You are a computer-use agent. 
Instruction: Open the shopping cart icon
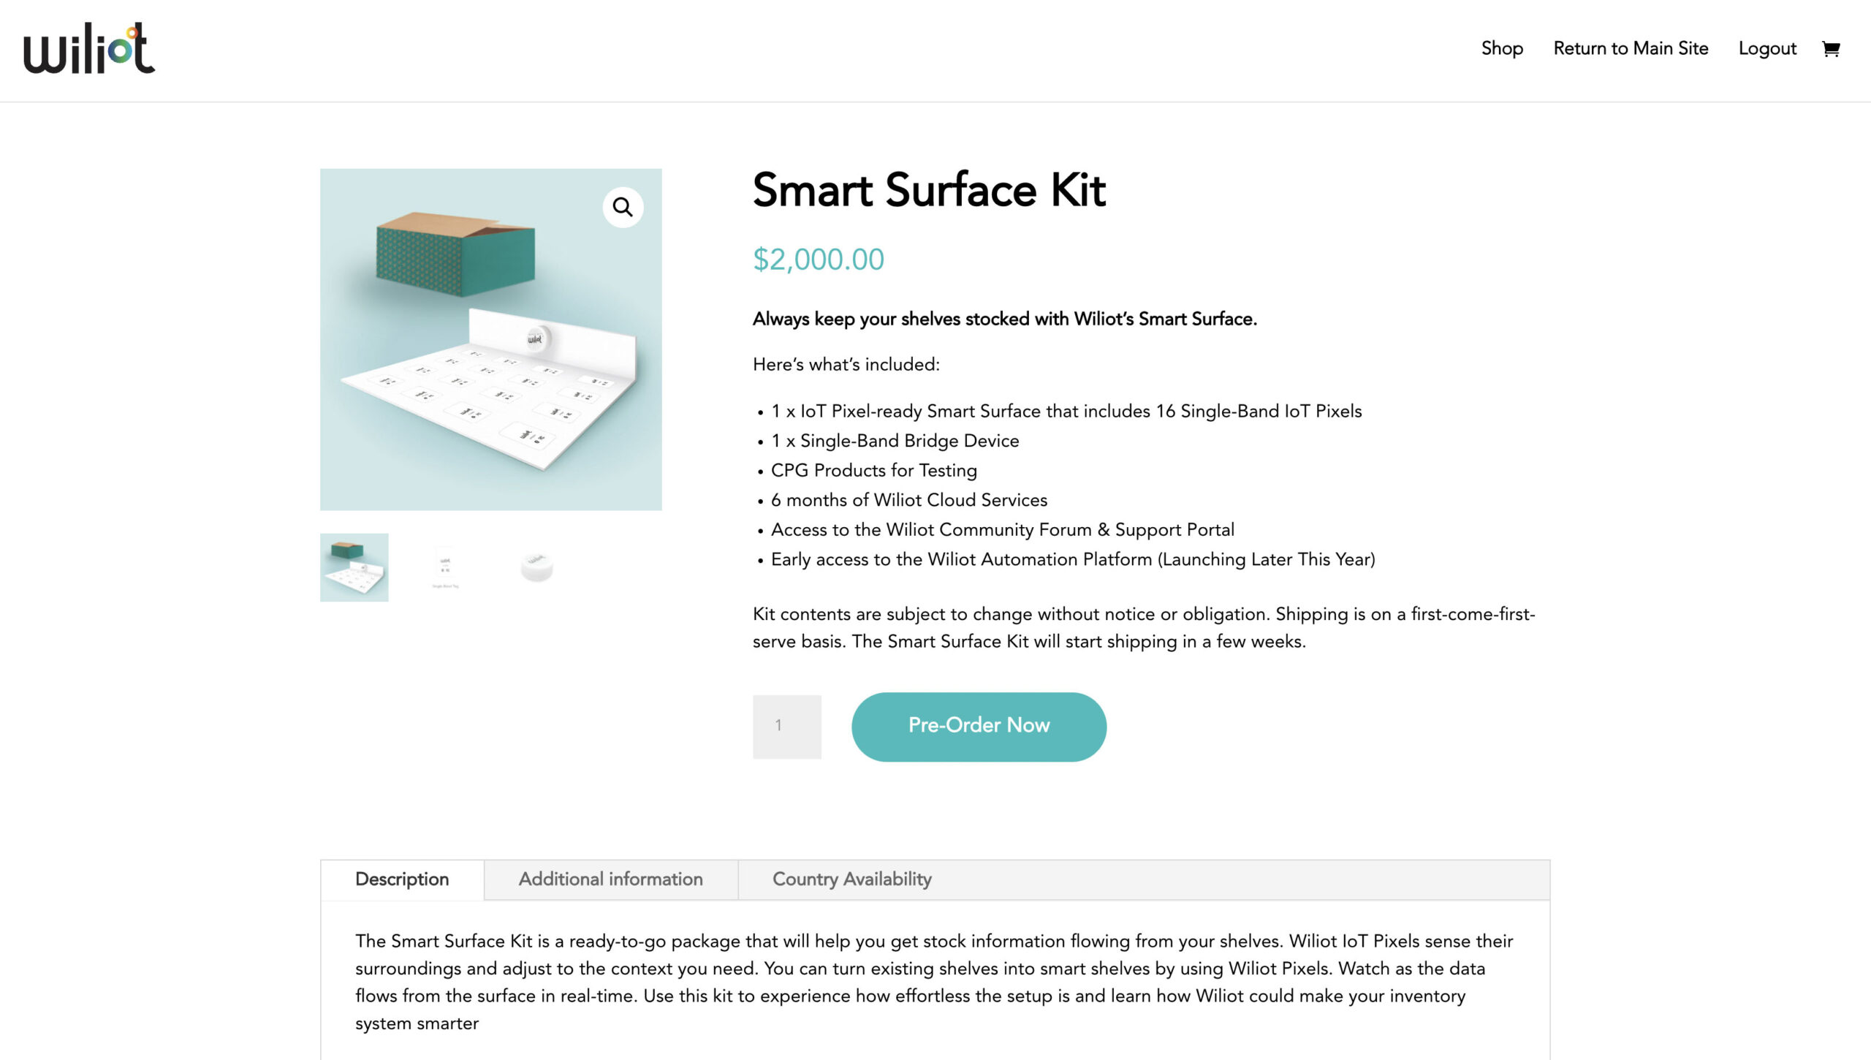1830,49
